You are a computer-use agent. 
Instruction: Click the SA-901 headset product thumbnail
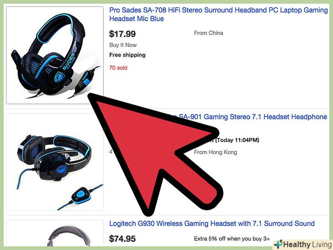(x=55, y=162)
